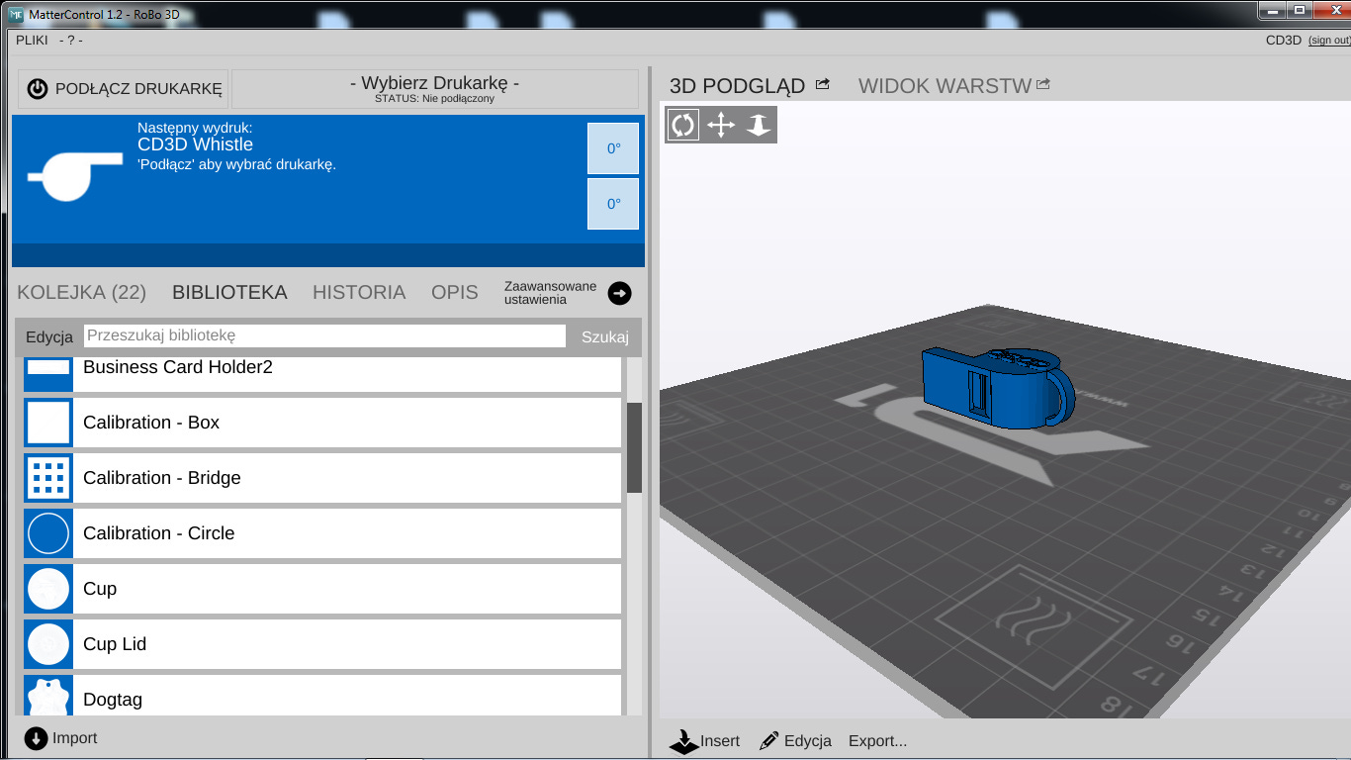The image size is (1351, 760).
Task: Select the Dogtag library item
Action: click(322, 696)
